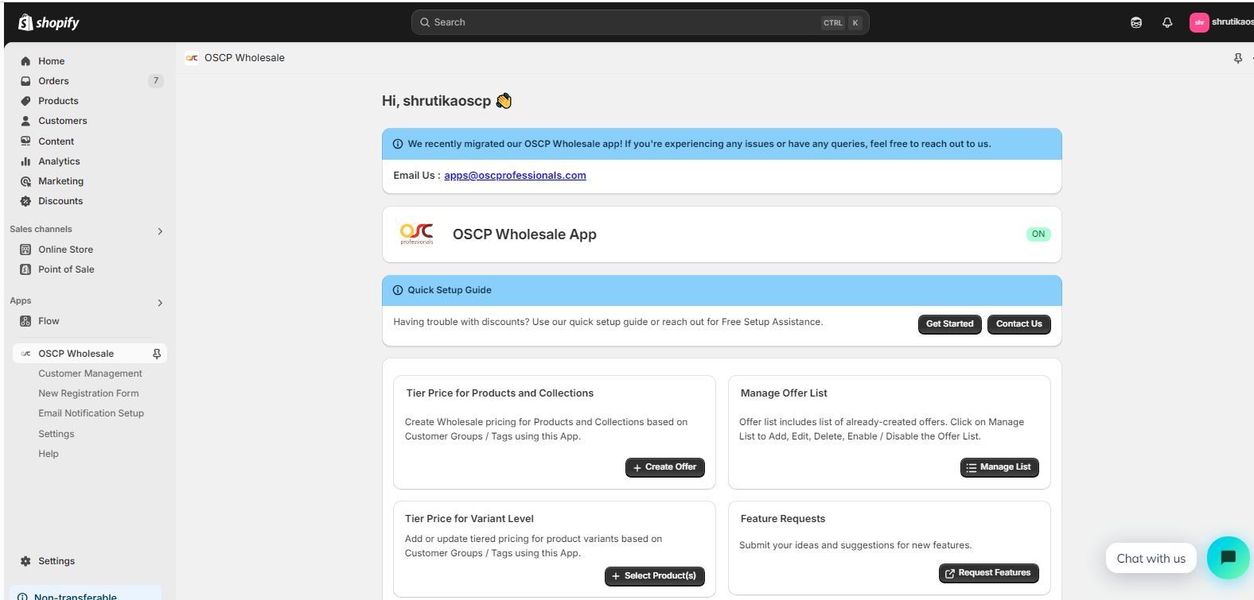Click the Create Offer button

(664, 467)
